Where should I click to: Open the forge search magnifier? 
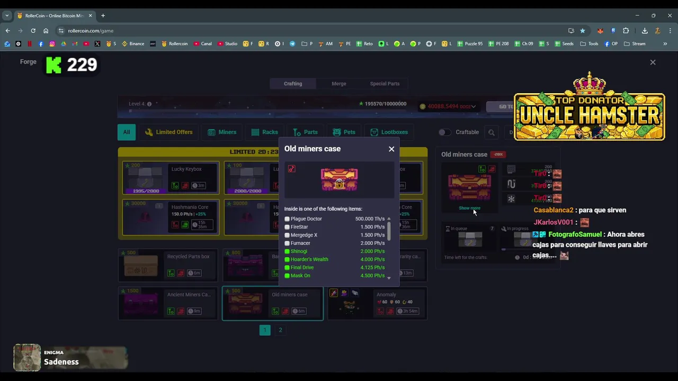pyautogui.click(x=492, y=133)
